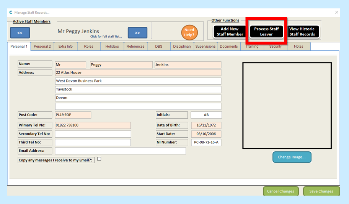Go to the Notes tab
349x204 pixels.
coord(298,47)
